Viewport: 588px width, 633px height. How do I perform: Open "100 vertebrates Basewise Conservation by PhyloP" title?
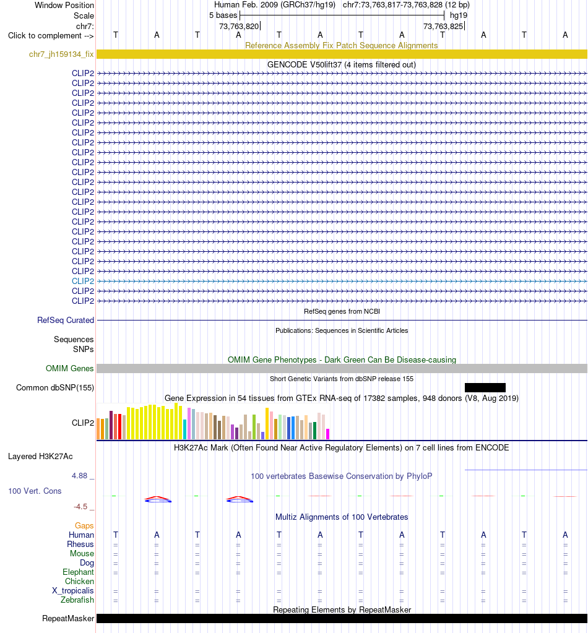[x=342, y=476]
